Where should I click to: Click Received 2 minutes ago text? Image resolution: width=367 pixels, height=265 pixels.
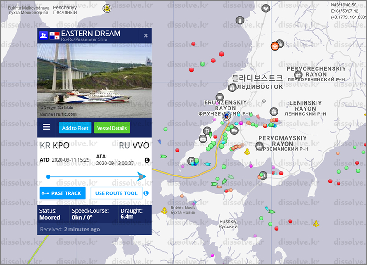70,229
